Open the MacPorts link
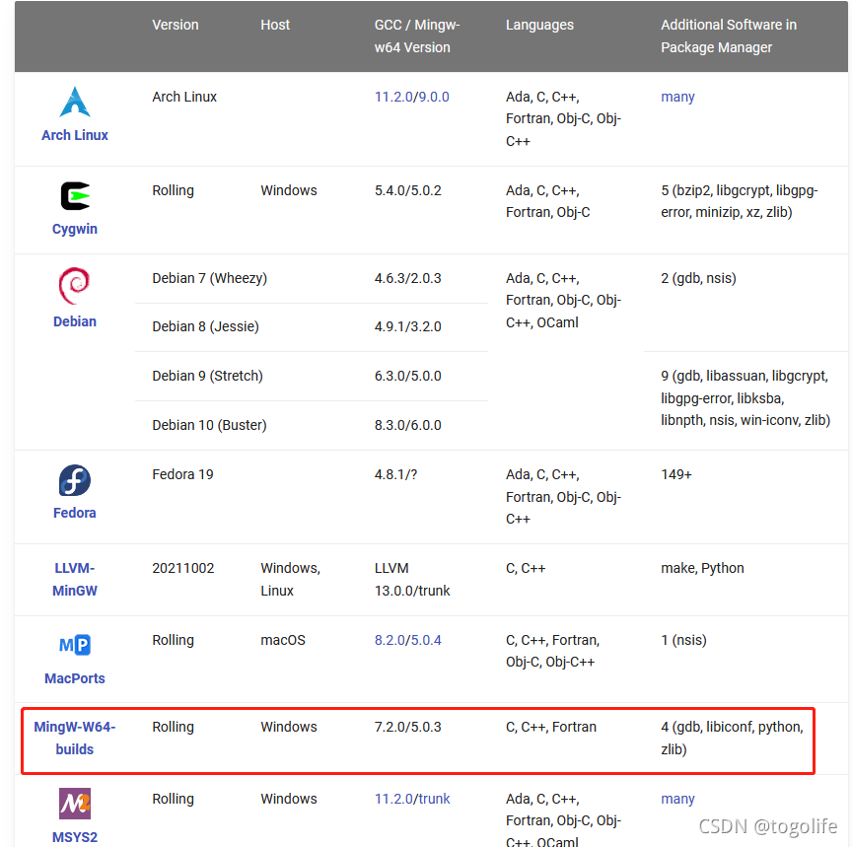 click(x=74, y=678)
